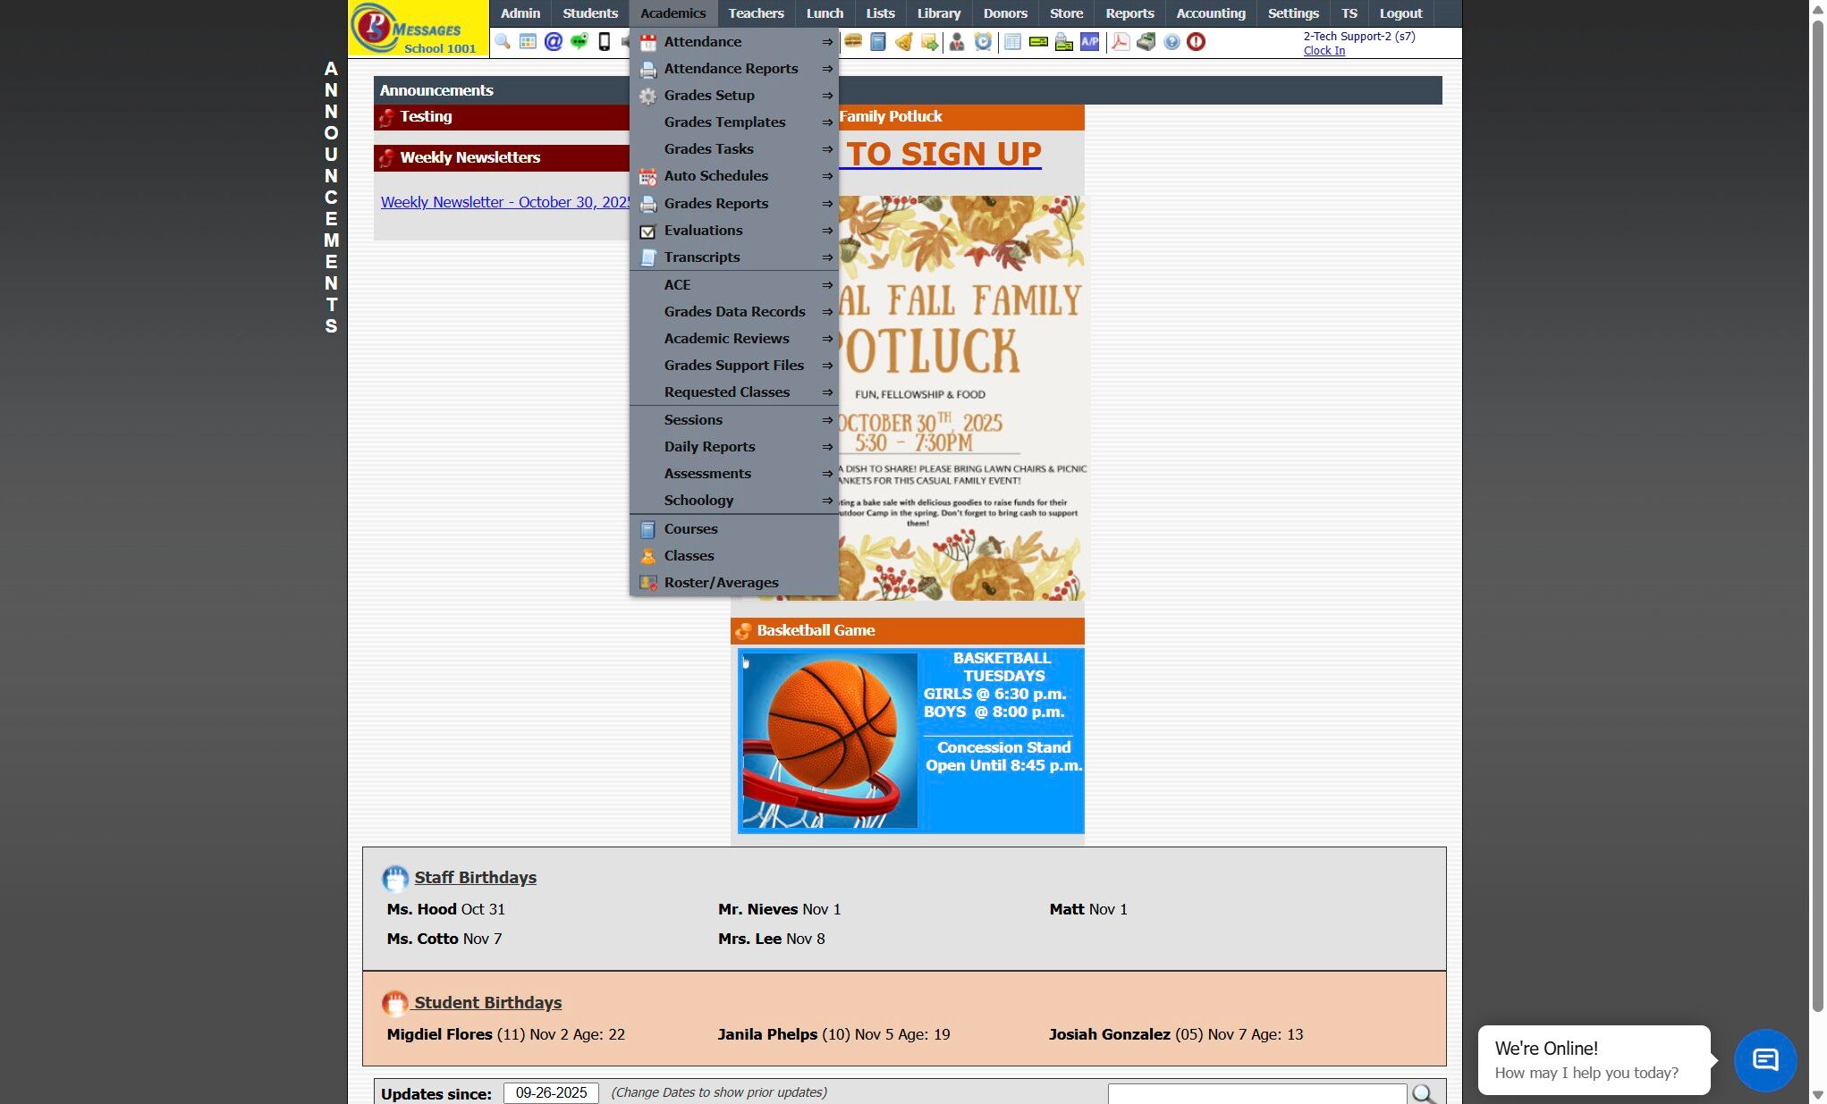
Task: Click the blue @ email icon
Action: pos(554,42)
